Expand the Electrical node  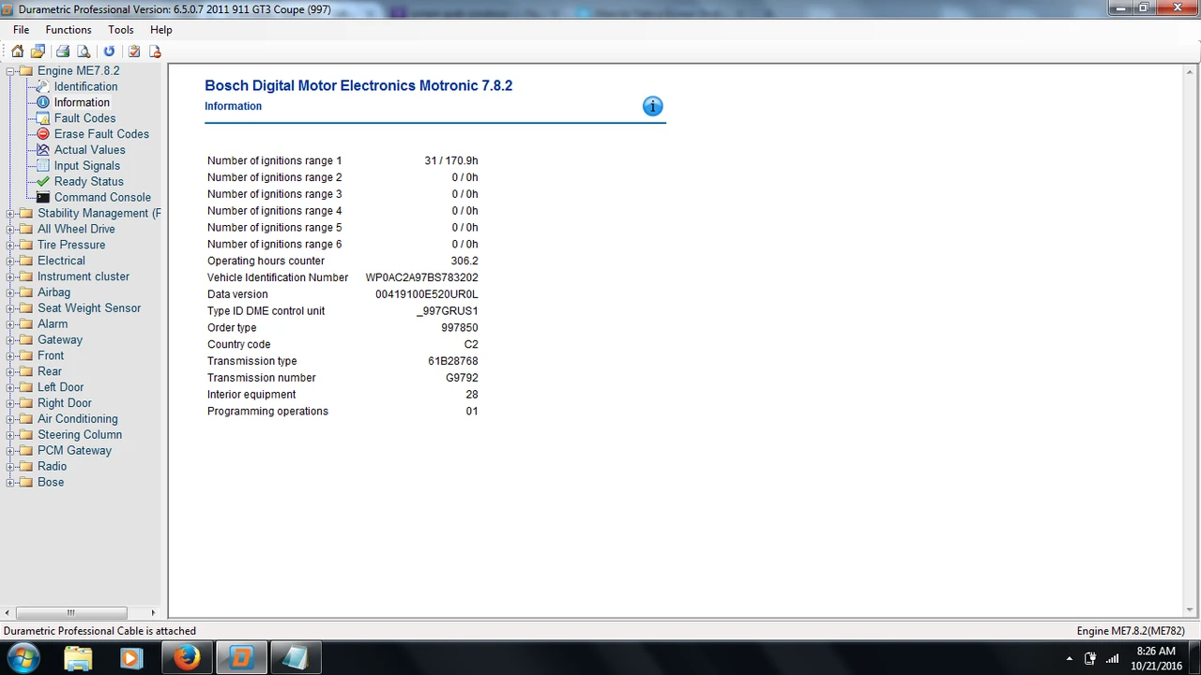[10, 262]
